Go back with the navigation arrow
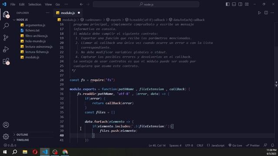The image size is (278, 156). tap(81, 4)
